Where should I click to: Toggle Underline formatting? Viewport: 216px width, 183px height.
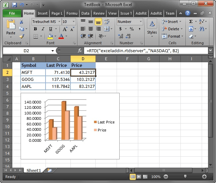[x=51, y=29]
